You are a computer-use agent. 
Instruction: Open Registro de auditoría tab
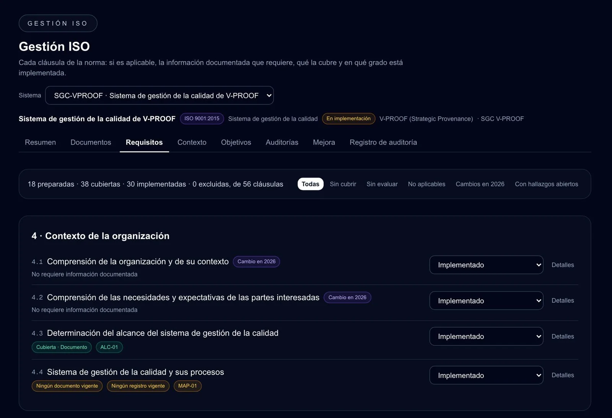click(383, 142)
